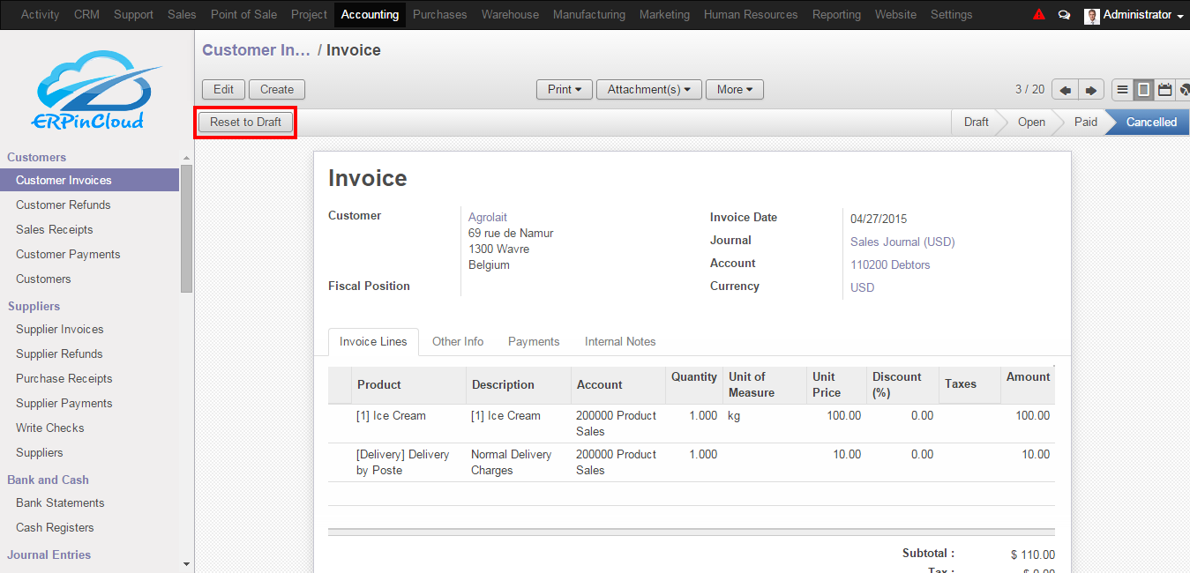Screen dimensions: 1190x573
Task: Open the Reporting menu
Action: pos(836,15)
